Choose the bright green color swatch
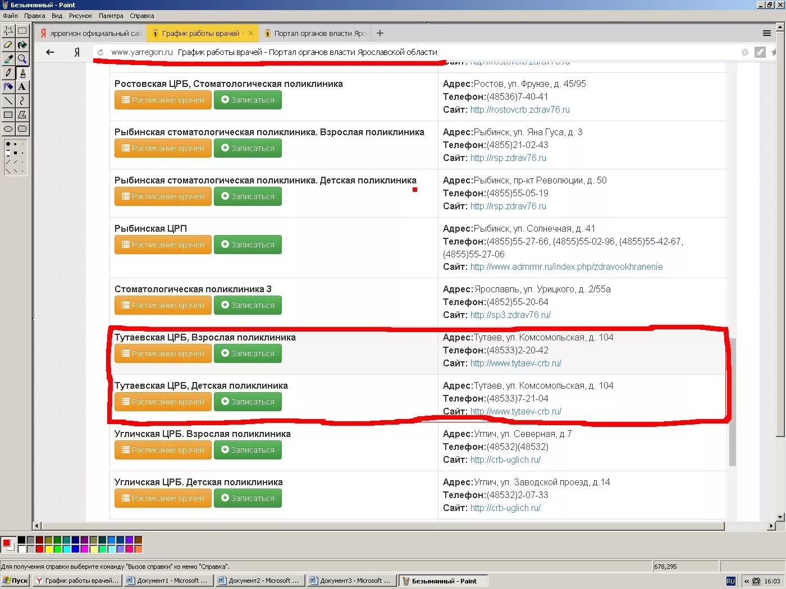The width and height of the screenshot is (786, 589). [57, 549]
